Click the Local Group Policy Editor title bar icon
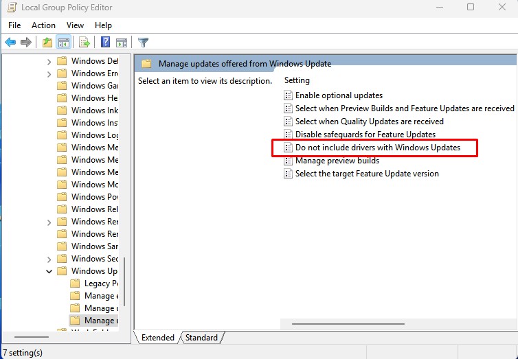Viewport: 518px width, 359px height. [12, 8]
